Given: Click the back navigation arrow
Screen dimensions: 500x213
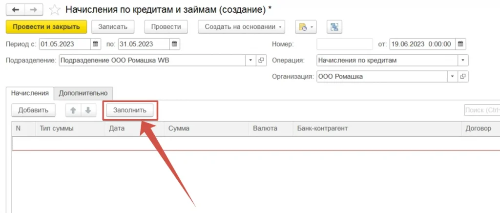Looking at the screenshot, I should (15, 10).
